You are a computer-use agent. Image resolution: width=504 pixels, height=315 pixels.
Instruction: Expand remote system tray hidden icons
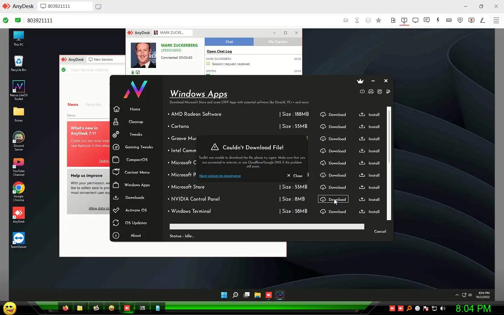point(457,295)
